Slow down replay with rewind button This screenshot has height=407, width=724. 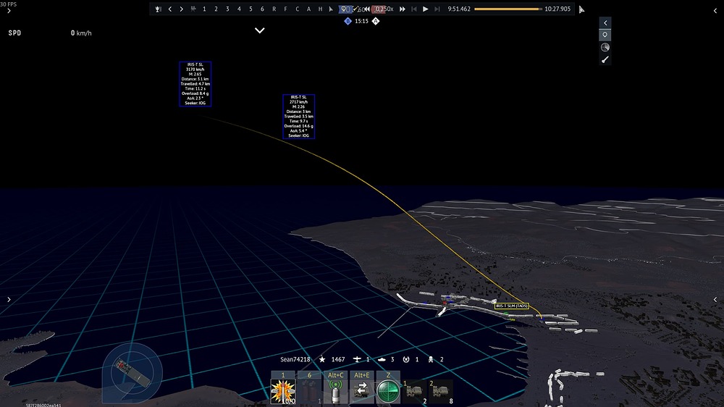367,9
